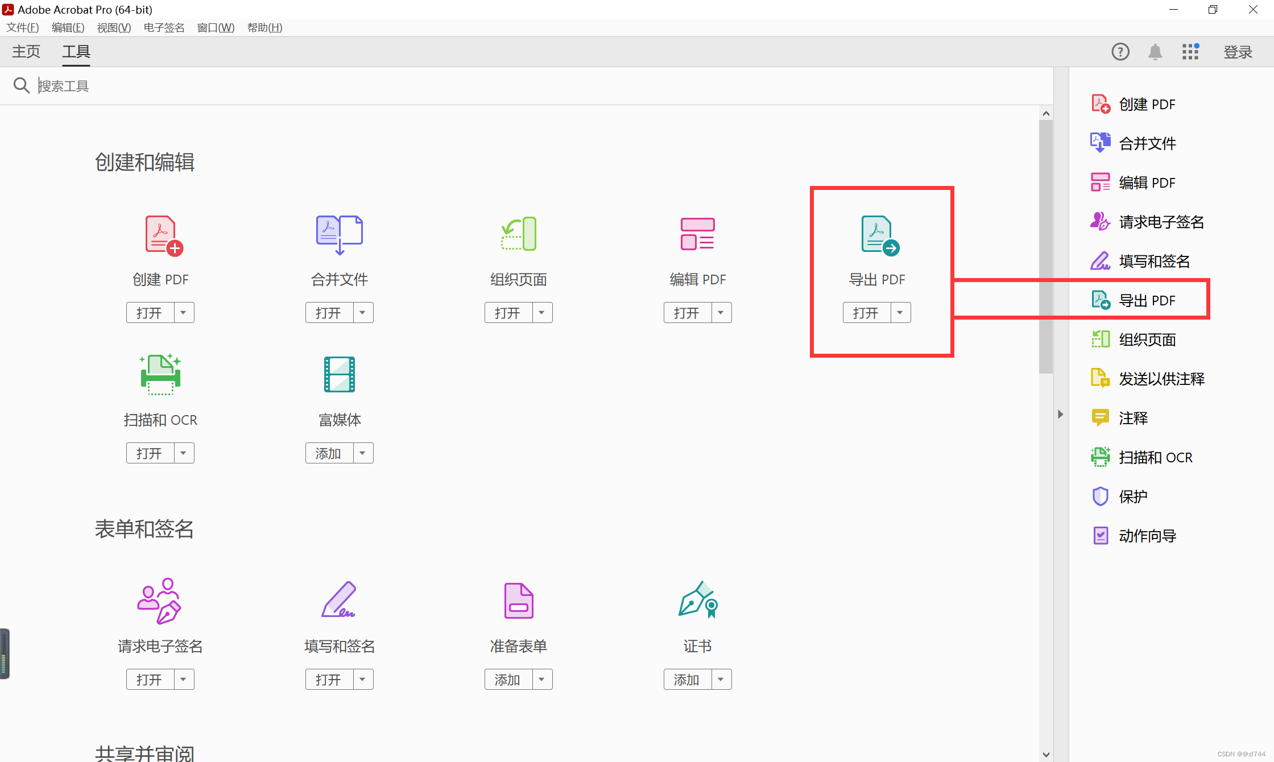Click the 登录 link at top right
The height and width of the screenshot is (762, 1274).
click(1238, 52)
